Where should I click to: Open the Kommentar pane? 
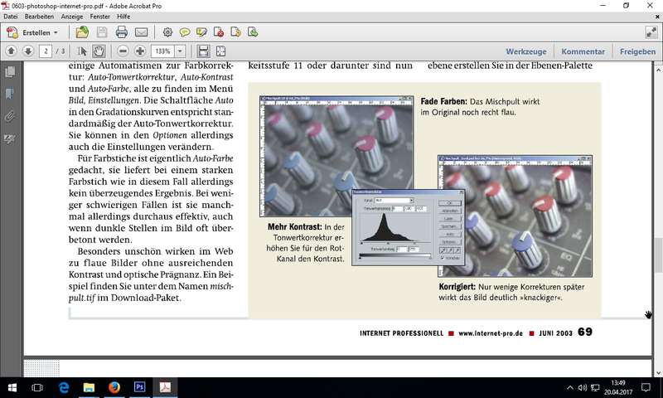pos(583,51)
